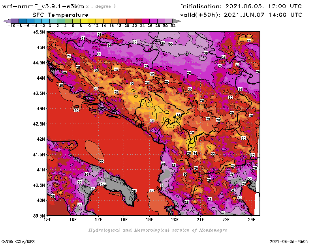Click the green 2 to 4 legend swatch
This screenshot has height=244, width=316.
click(x=61, y=21)
